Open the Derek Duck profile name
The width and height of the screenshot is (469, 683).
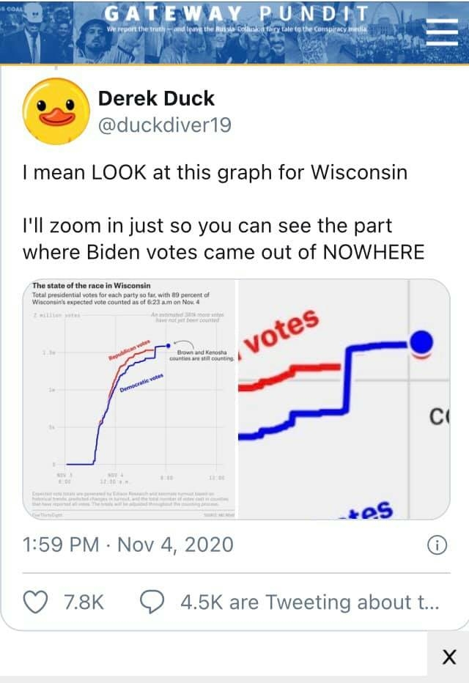pyautogui.click(x=156, y=97)
